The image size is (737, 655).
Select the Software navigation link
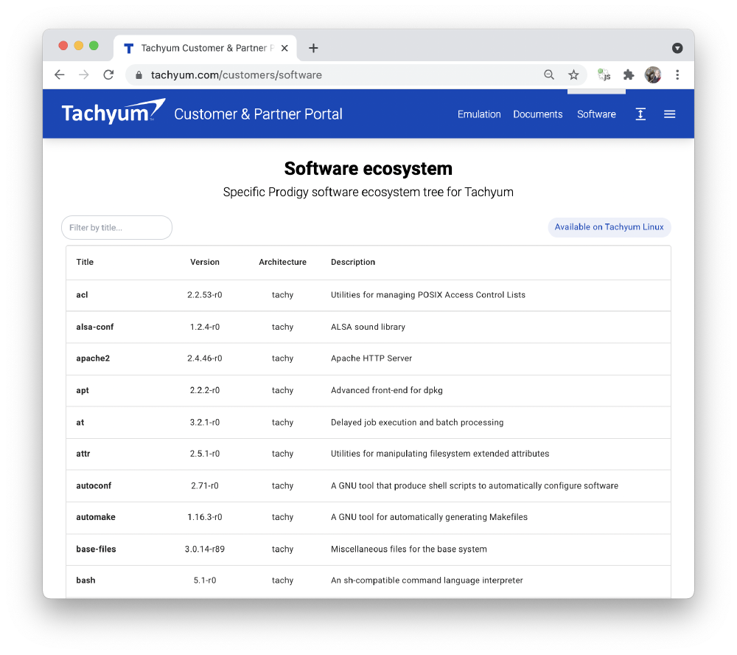pyautogui.click(x=596, y=114)
